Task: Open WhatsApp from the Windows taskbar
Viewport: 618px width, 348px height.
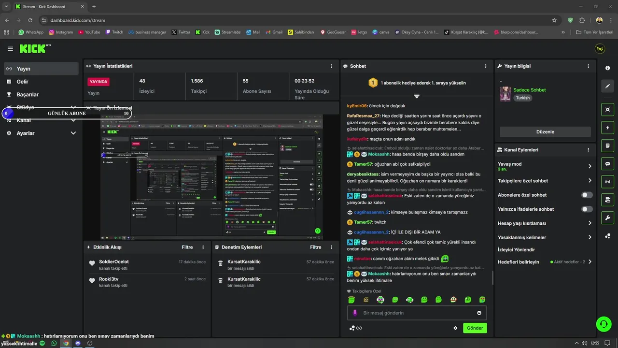Action: tap(54, 343)
